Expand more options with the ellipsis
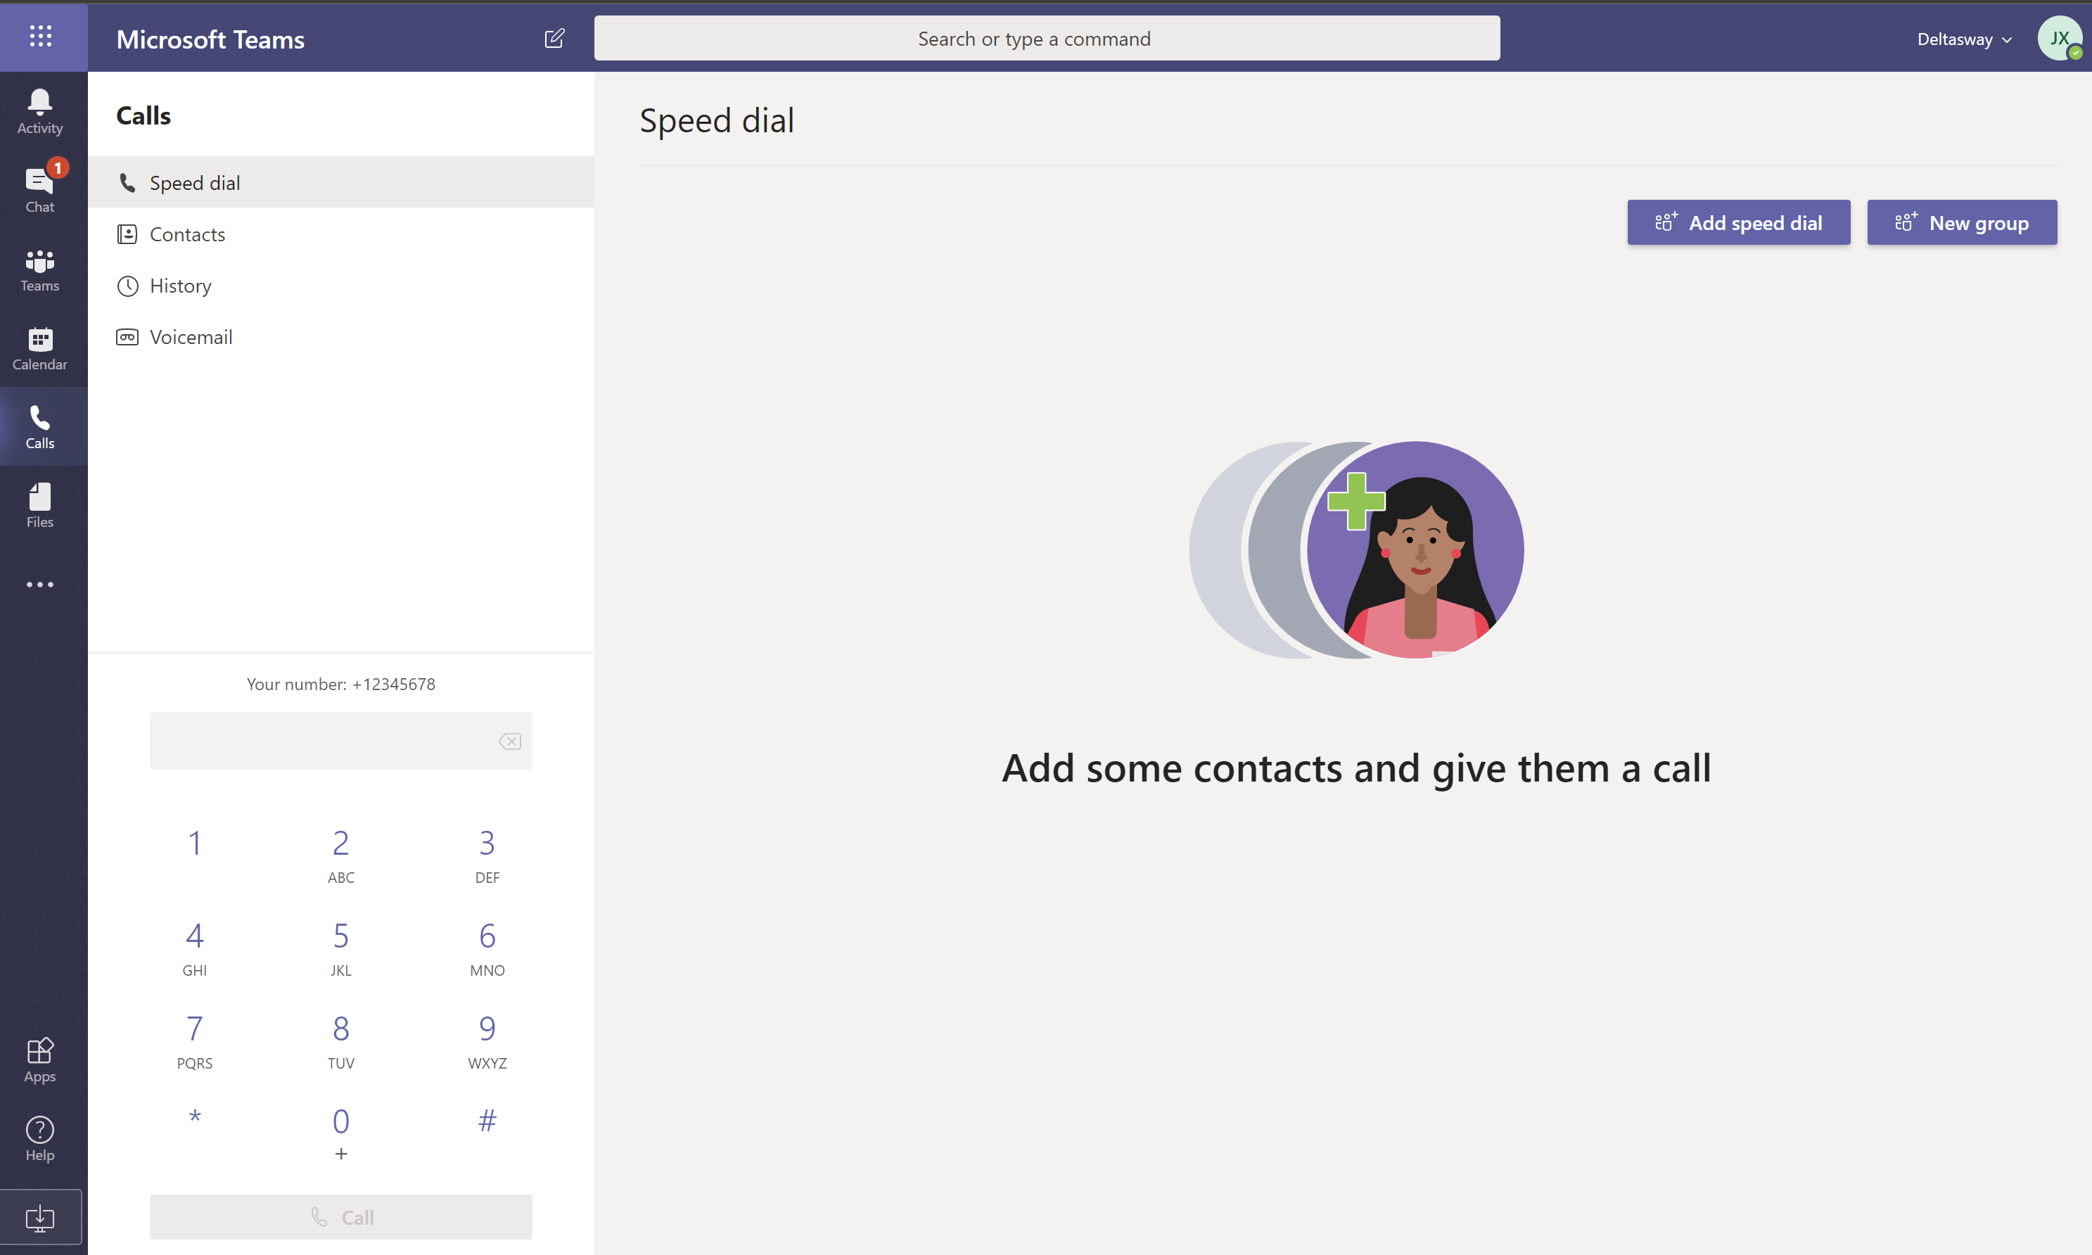 tap(39, 583)
